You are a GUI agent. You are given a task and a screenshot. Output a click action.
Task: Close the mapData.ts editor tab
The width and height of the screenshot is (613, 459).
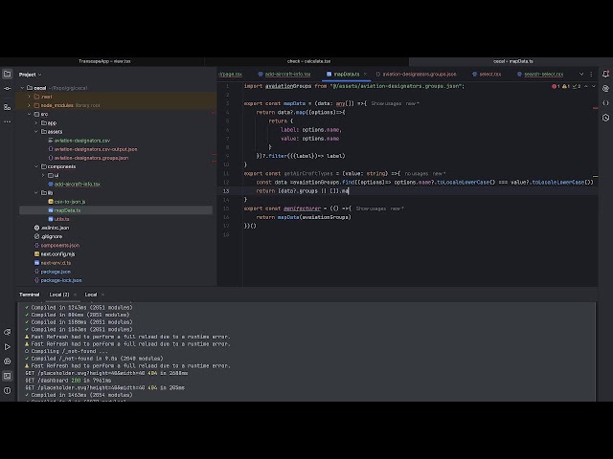tap(365, 74)
